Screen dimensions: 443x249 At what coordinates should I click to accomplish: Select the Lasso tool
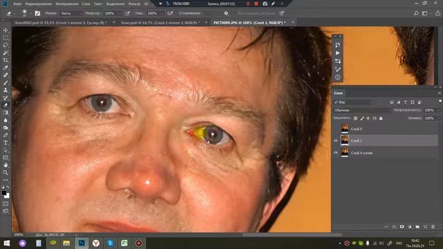6,45
